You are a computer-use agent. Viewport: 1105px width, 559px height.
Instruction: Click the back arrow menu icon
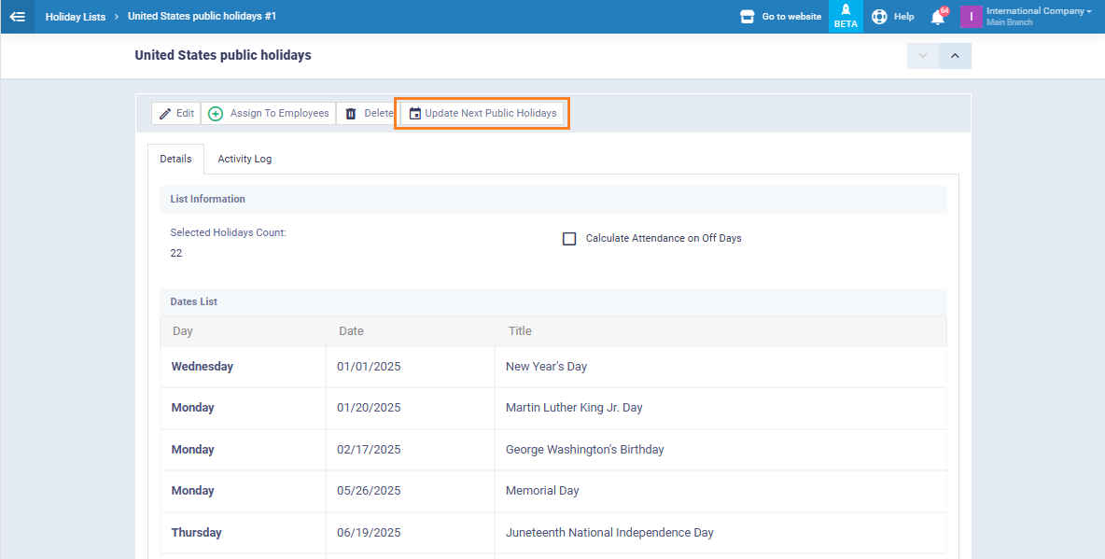coord(18,16)
